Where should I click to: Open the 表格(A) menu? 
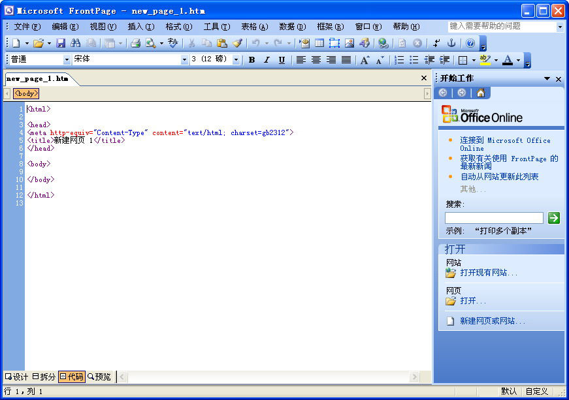click(x=254, y=27)
